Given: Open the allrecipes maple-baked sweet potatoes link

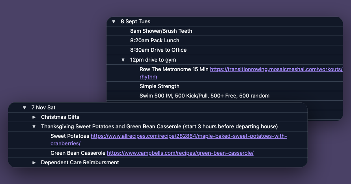Looking at the screenshot, I should (189, 136).
